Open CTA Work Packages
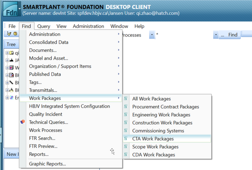 pyautogui.click(x=167, y=139)
